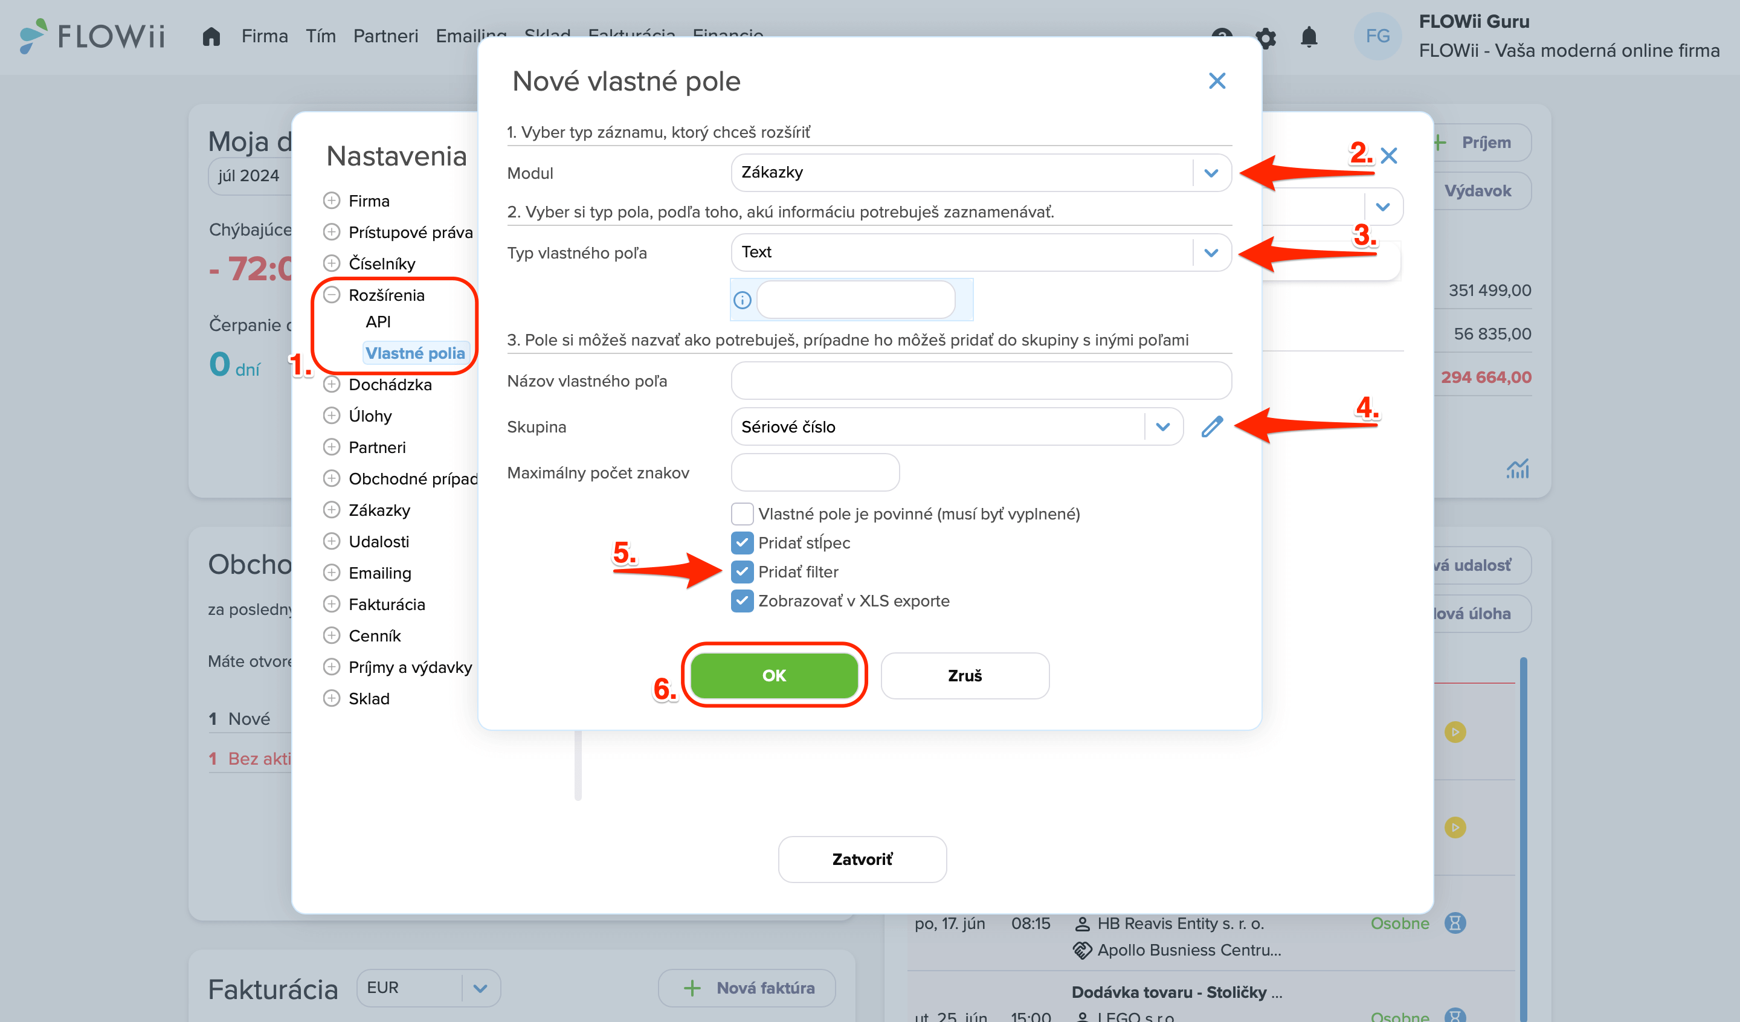This screenshot has width=1740, height=1022.
Task: Expand the Partneri settings node
Action: [x=332, y=447]
